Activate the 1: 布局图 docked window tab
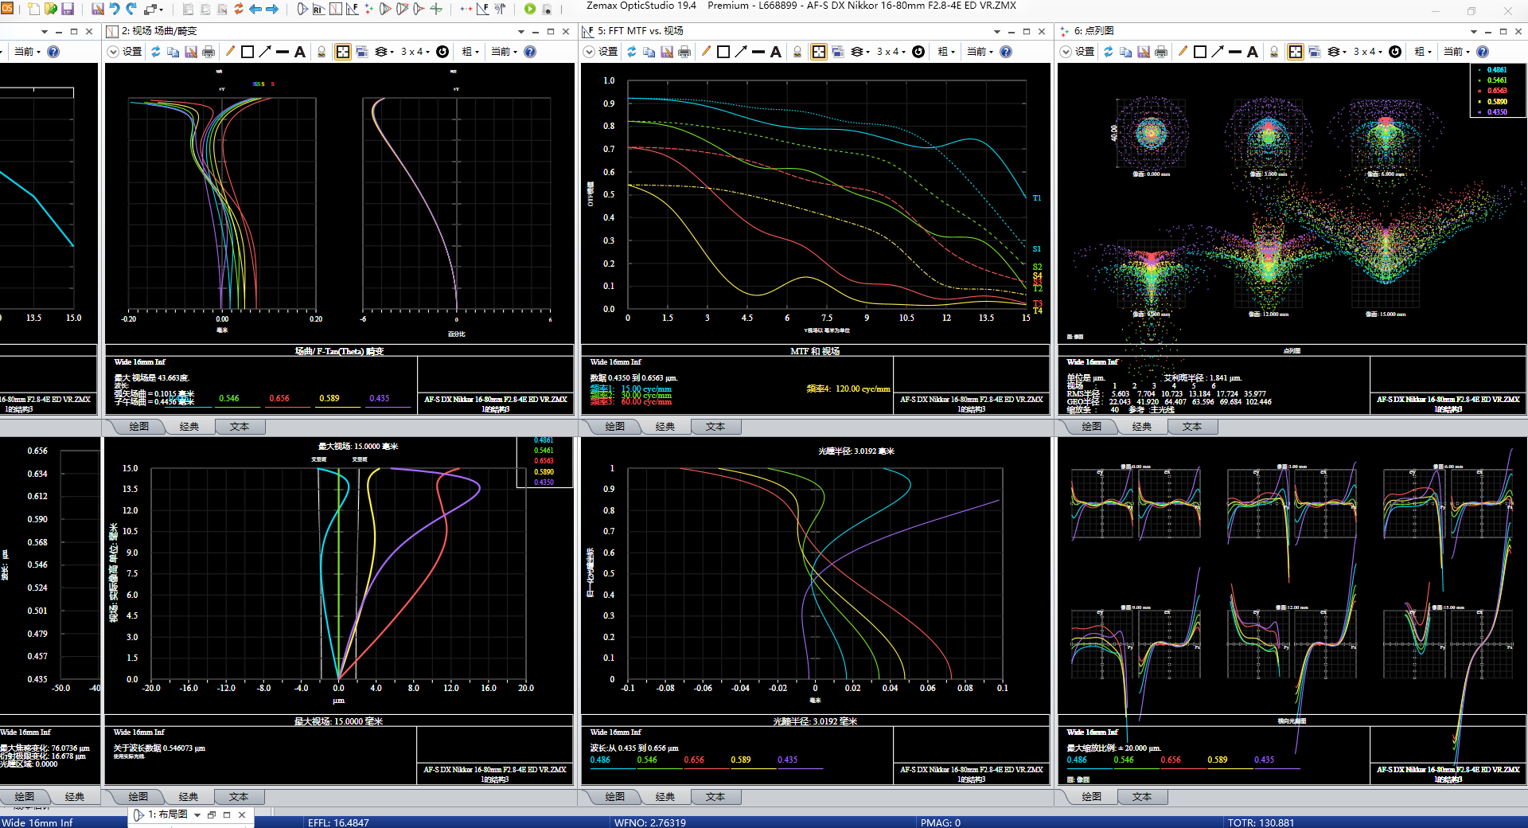 [x=167, y=815]
